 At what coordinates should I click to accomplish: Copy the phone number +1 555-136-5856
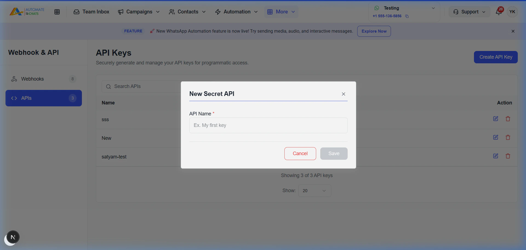407,16
